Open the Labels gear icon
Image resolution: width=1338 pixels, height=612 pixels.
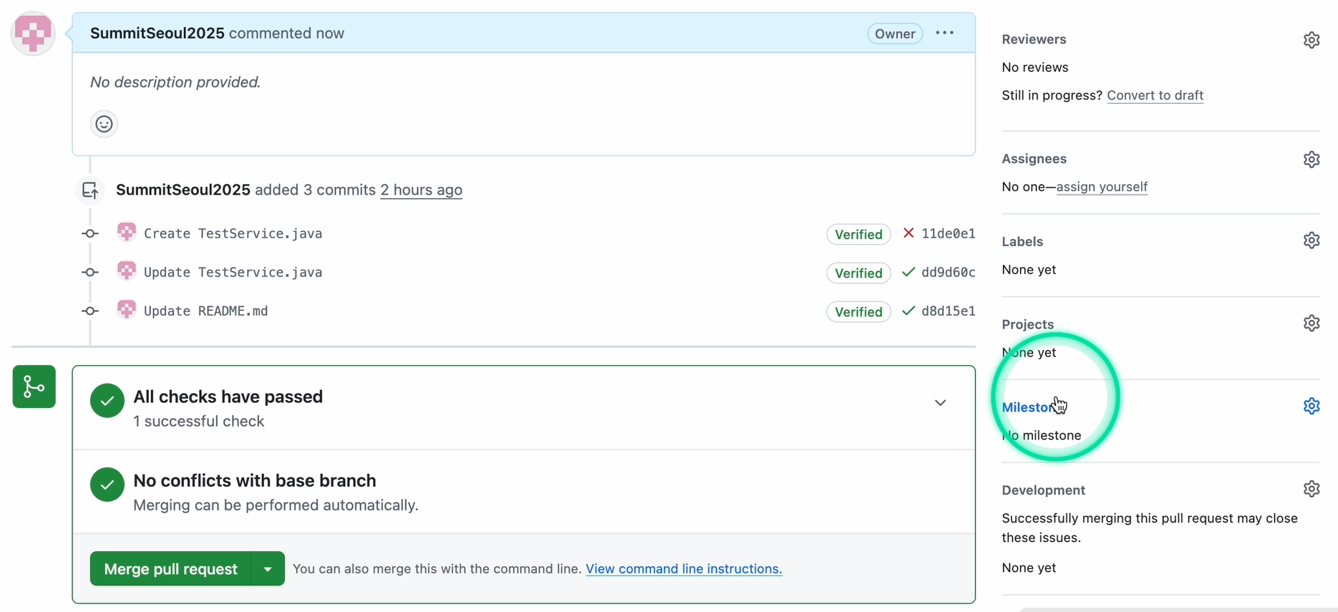pos(1311,241)
